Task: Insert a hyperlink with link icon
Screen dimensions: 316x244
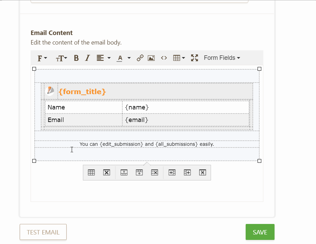Action: click(140, 58)
